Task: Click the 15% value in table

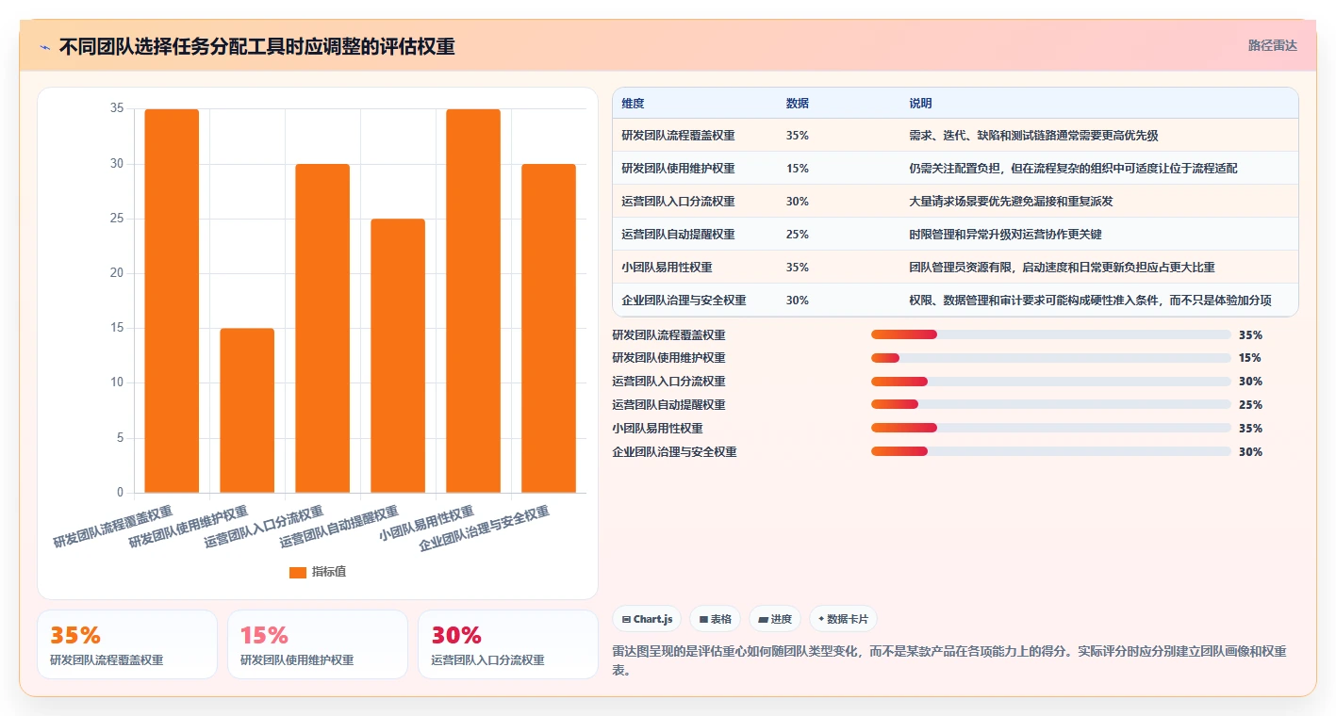Action: tap(798, 169)
